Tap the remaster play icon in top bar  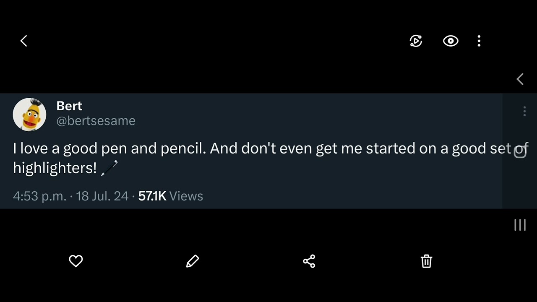(416, 41)
